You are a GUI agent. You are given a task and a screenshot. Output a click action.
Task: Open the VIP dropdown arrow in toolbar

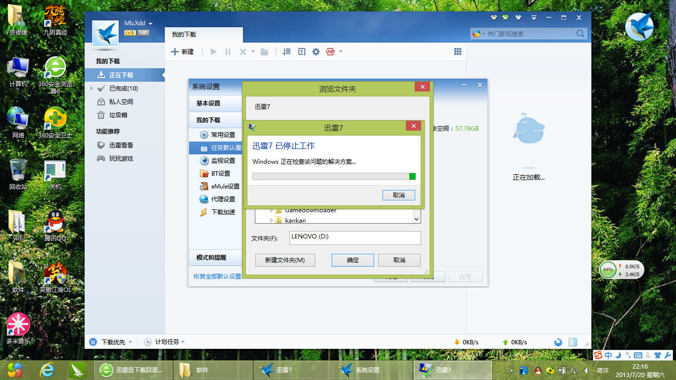point(340,51)
